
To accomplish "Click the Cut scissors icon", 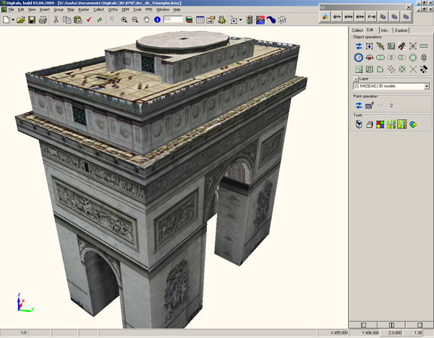I will (x=56, y=19).
